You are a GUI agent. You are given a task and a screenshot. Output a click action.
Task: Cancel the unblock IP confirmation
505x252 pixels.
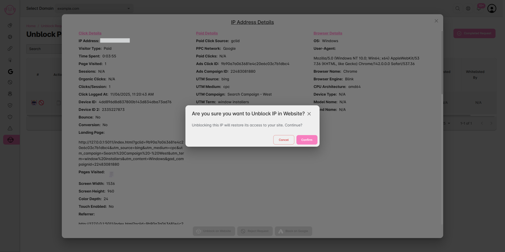284,140
